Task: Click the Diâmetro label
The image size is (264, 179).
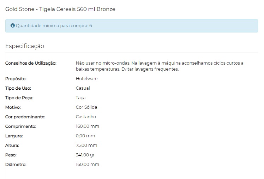Action: [16, 165]
